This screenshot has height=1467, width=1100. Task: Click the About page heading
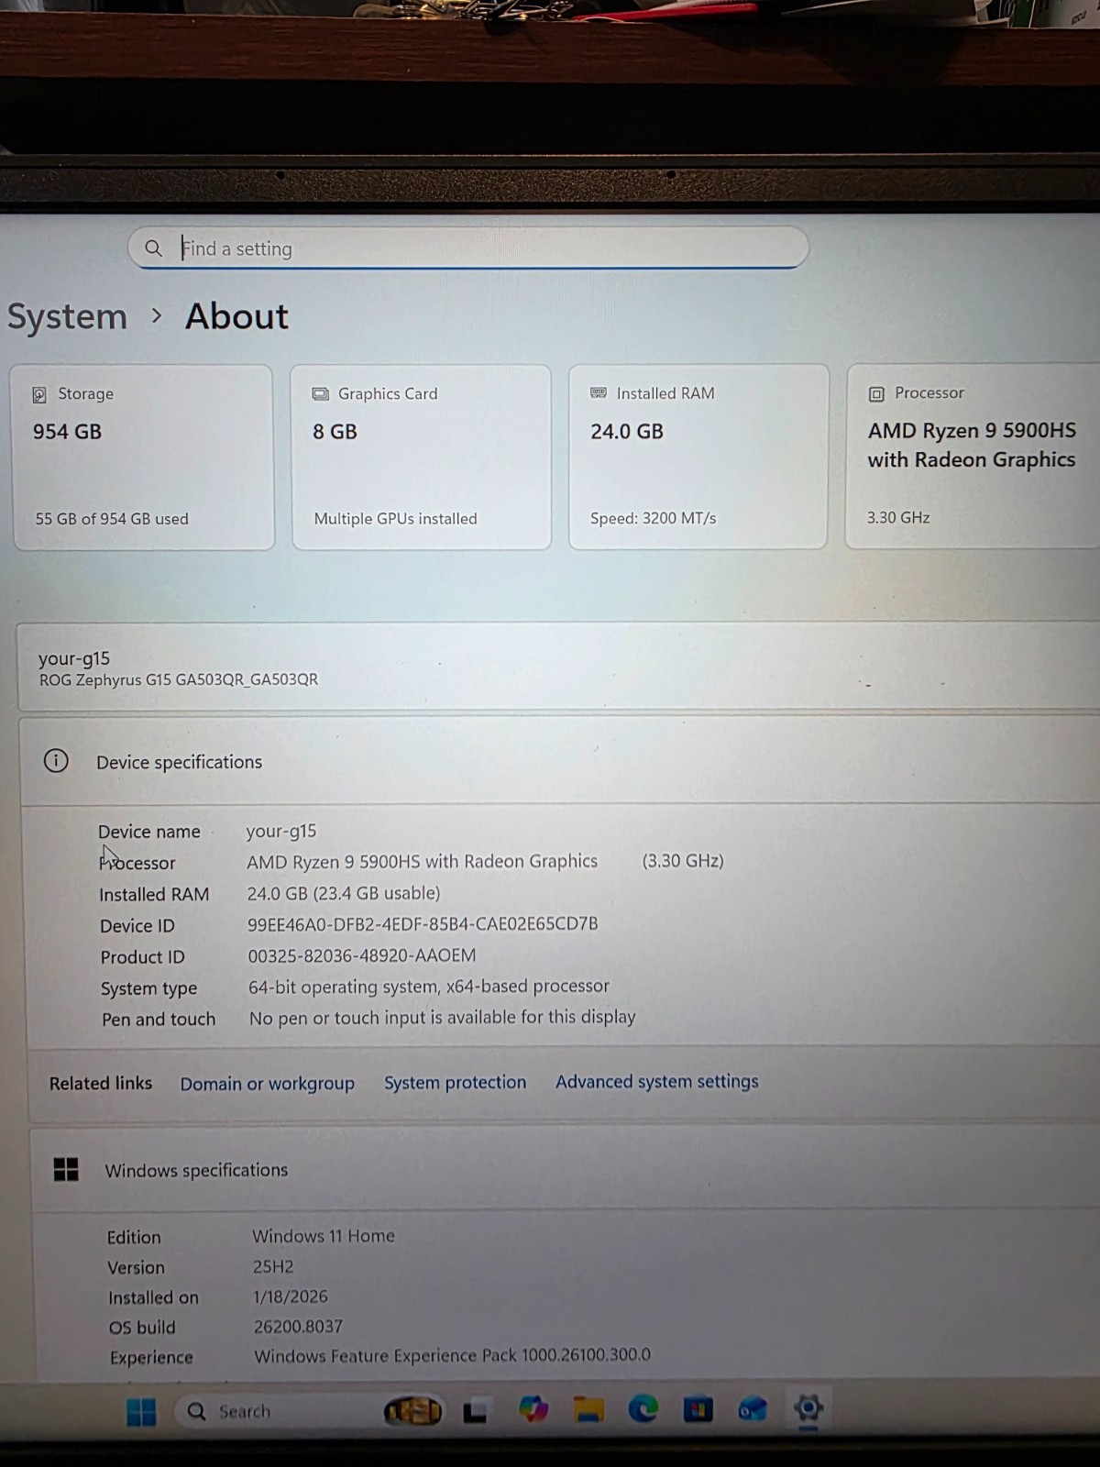[x=236, y=316]
